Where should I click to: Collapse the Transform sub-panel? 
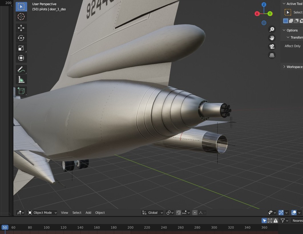click(x=288, y=37)
